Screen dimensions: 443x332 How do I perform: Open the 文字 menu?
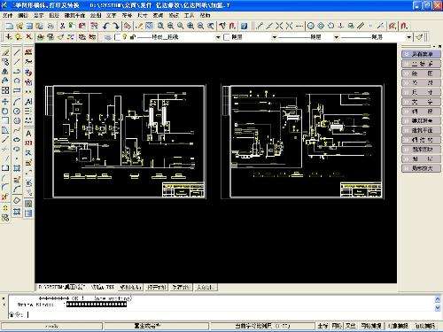[112, 15]
